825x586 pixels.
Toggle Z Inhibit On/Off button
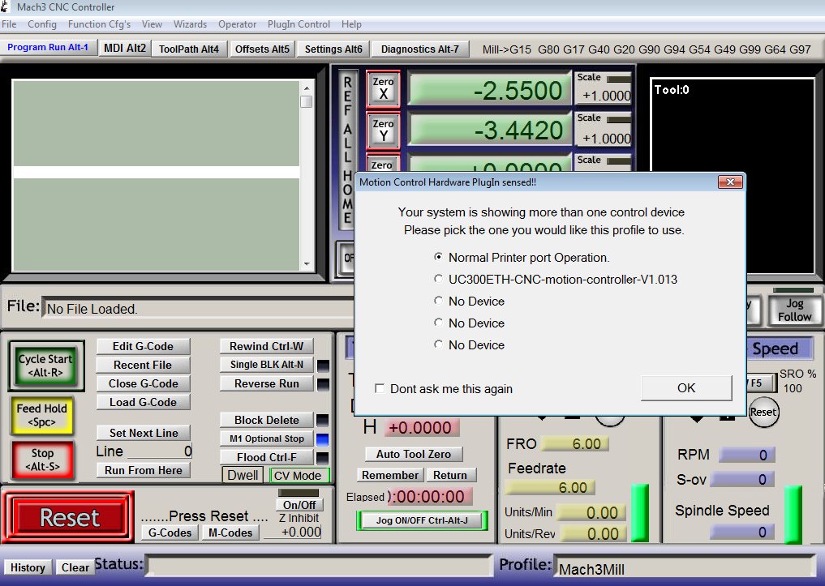pyautogui.click(x=299, y=505)
